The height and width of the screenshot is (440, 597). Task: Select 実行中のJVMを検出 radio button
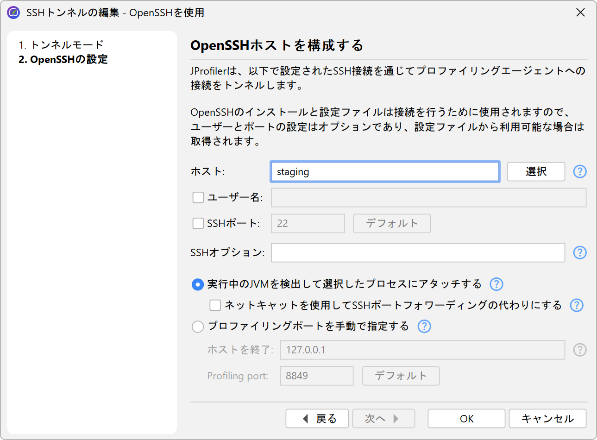[198, 284]
